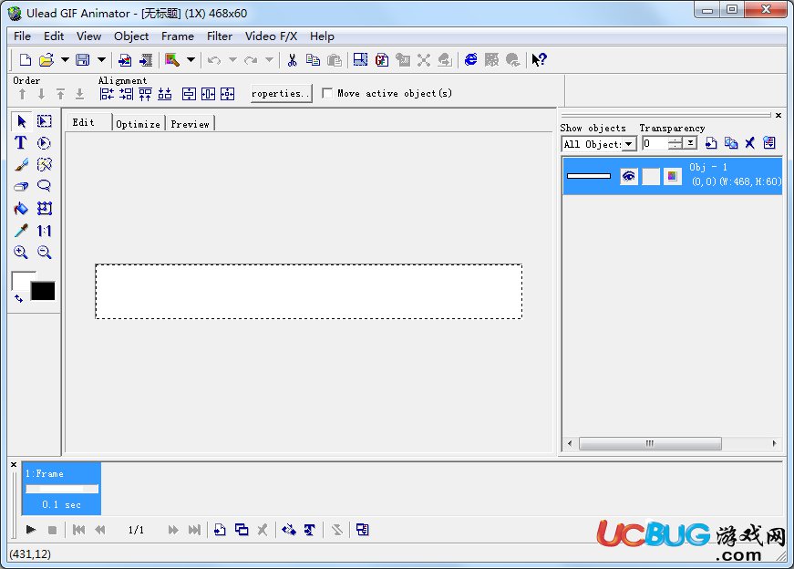Select the Paintbrush tool
The height and width of the screenshot is (569, 794).
(x=21, y=165)
